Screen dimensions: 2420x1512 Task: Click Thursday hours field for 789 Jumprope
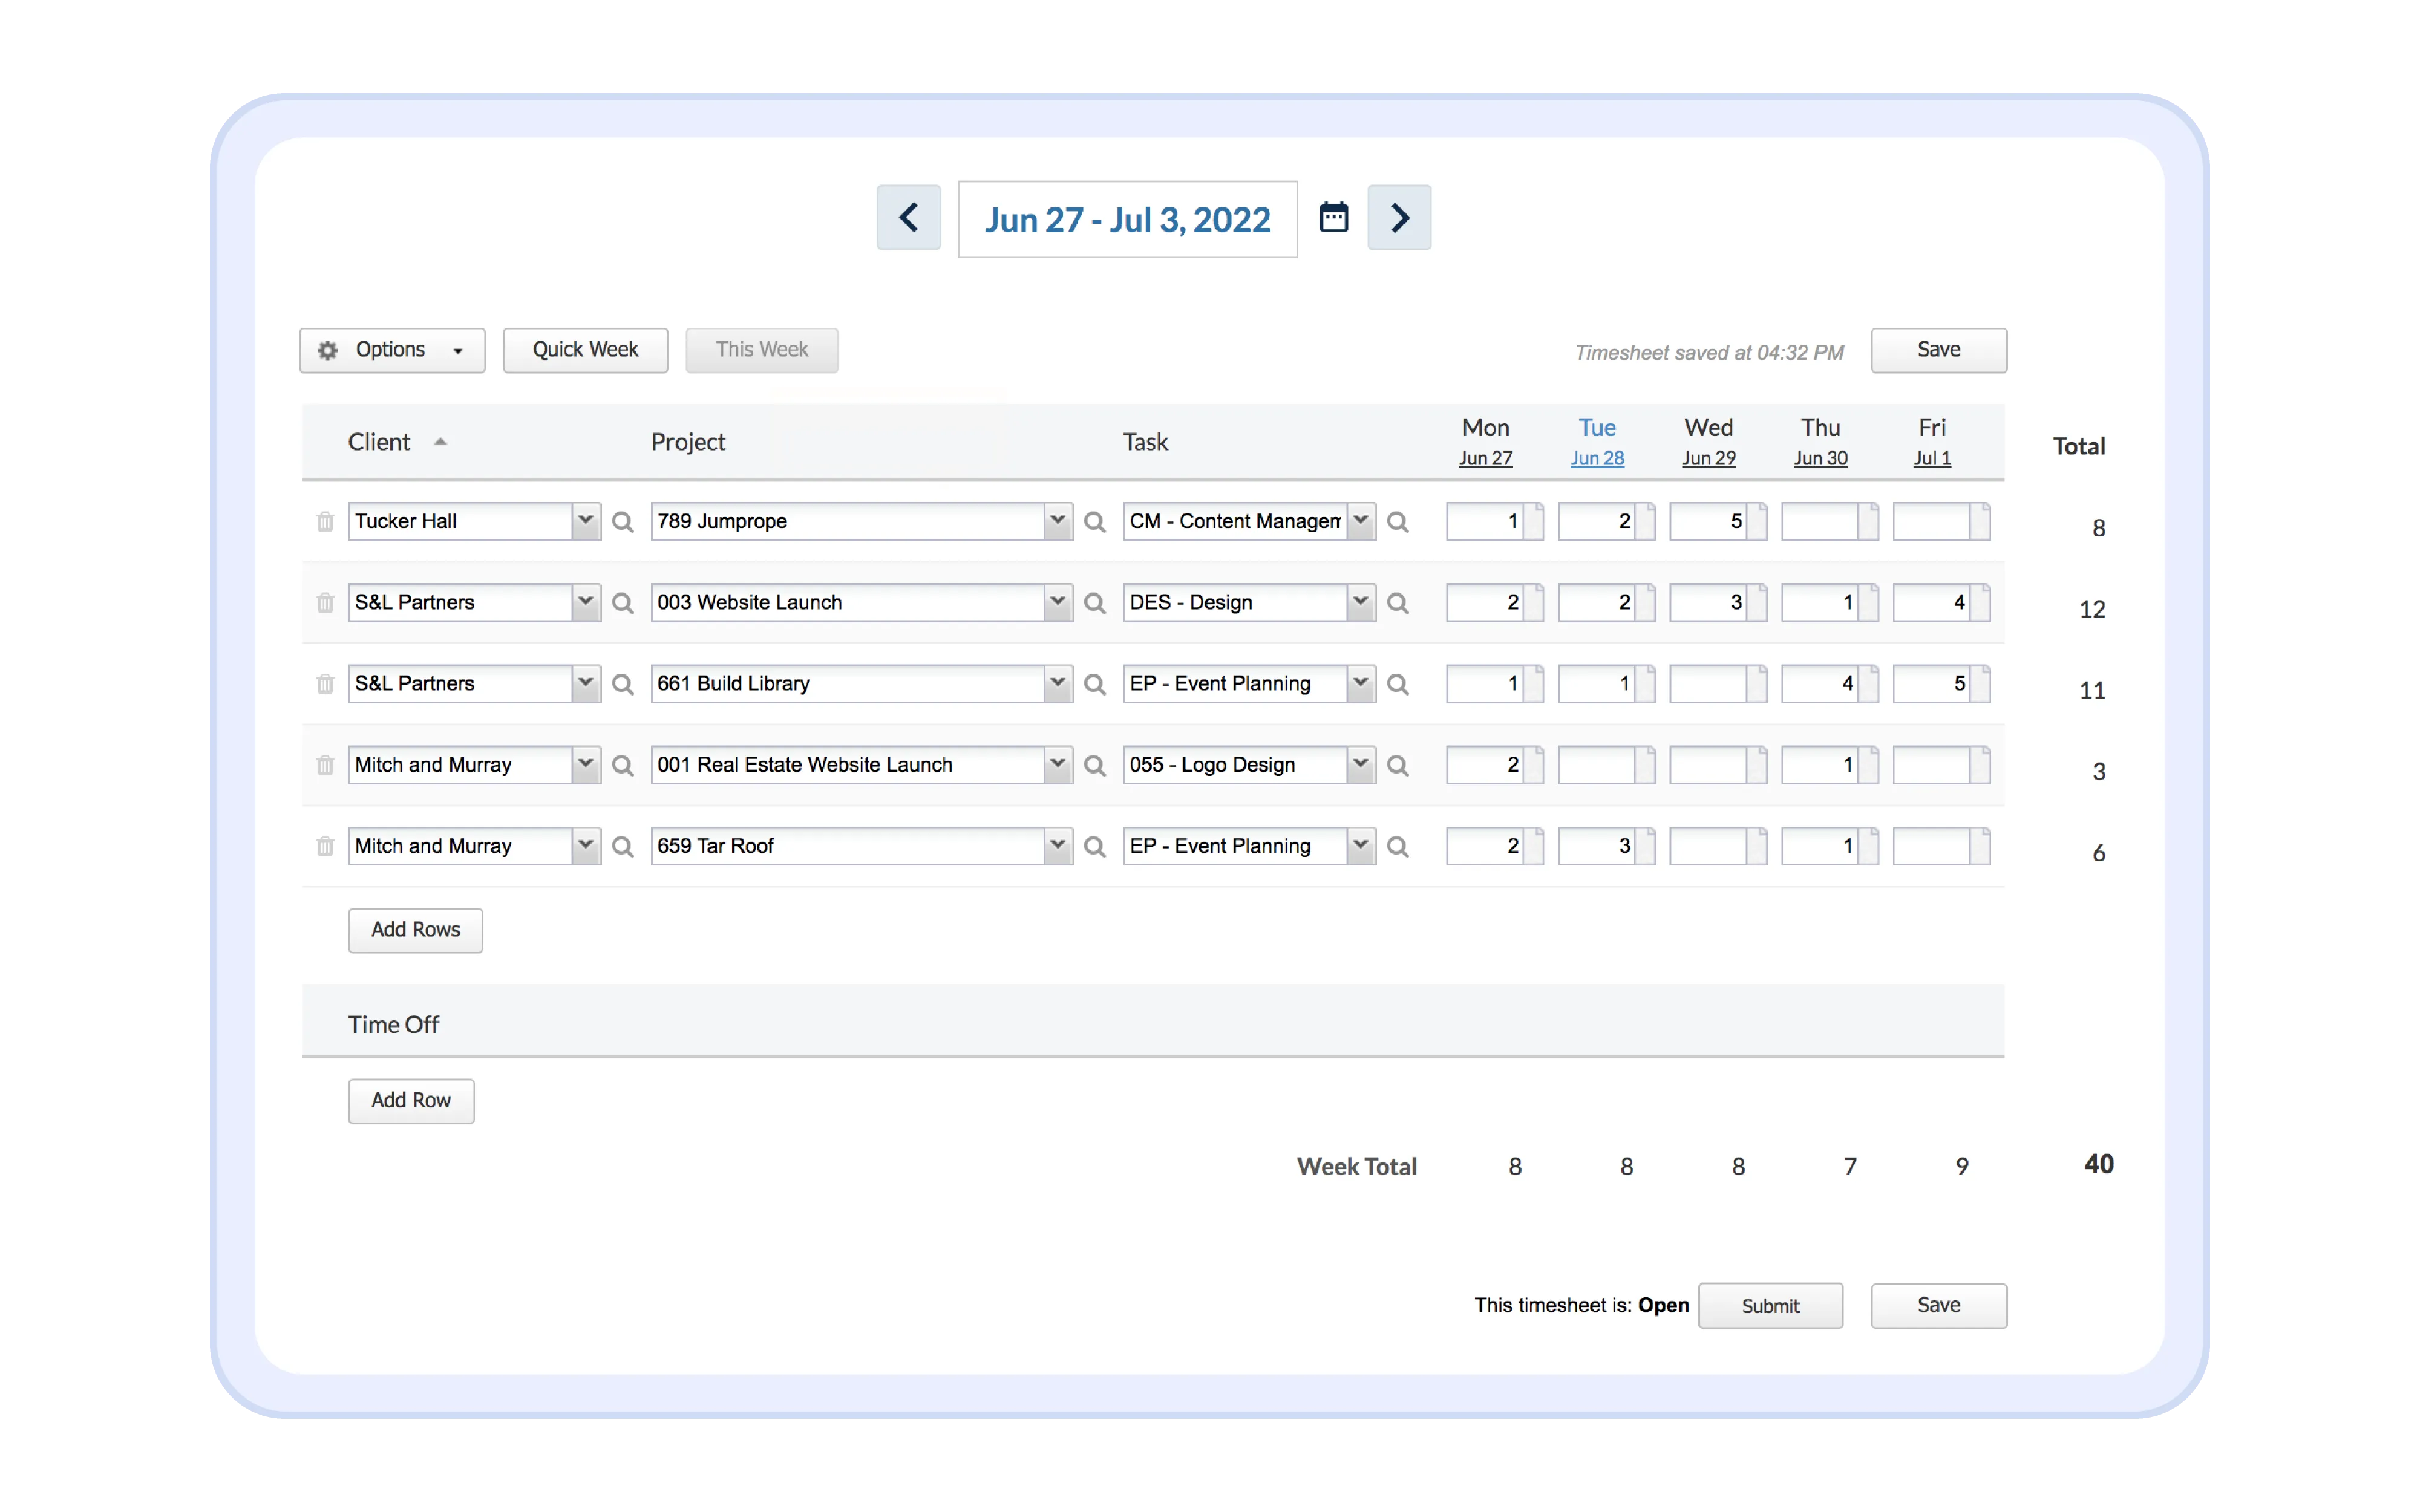coord(1819,521)
